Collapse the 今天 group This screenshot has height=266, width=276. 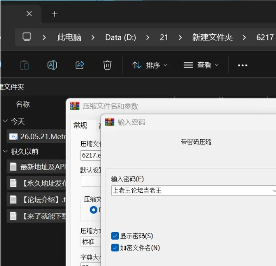click(x=5, y=121)
